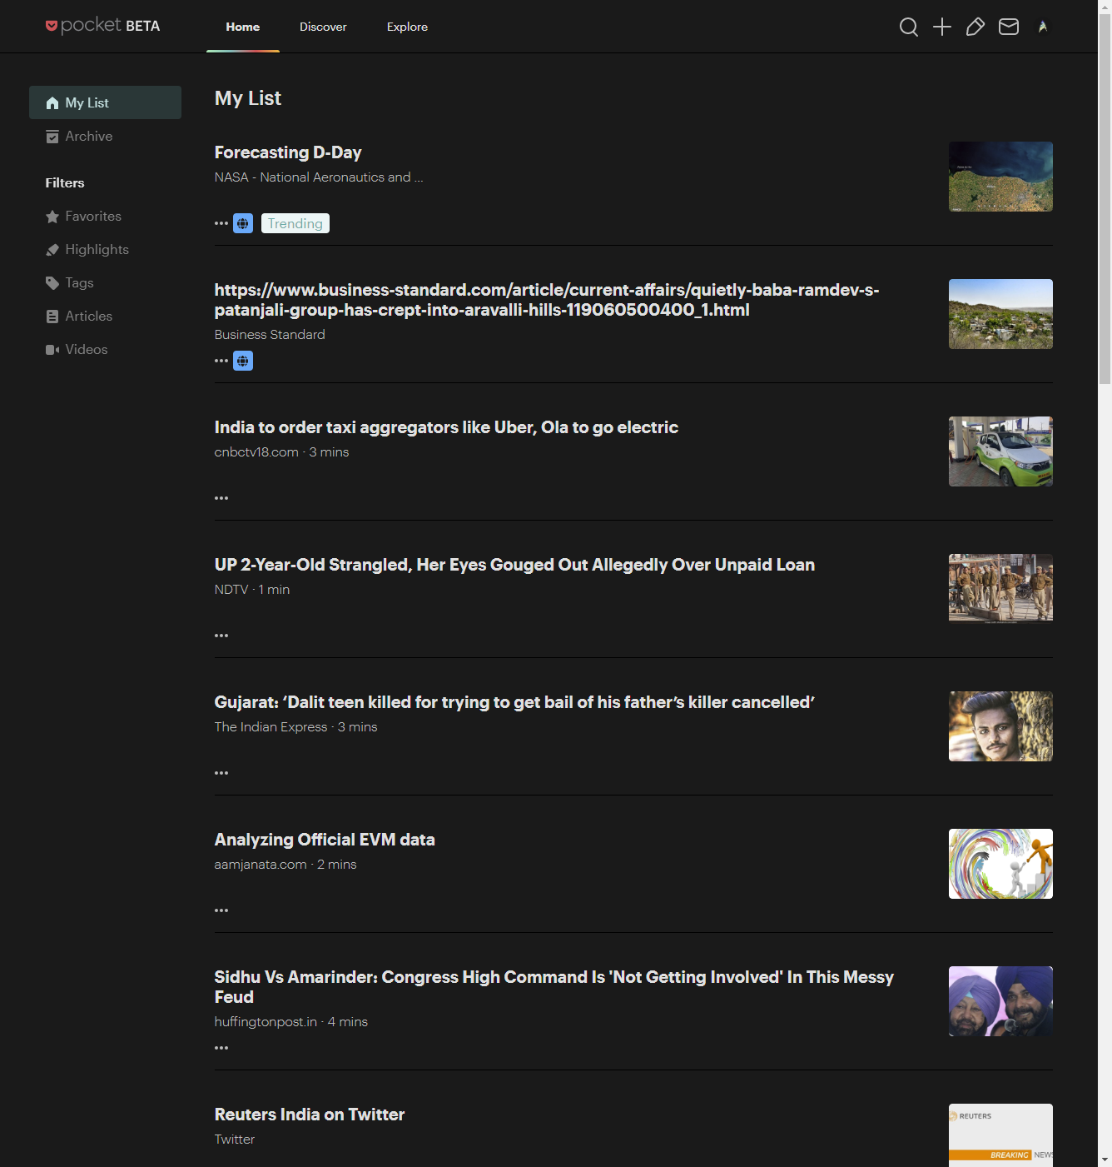The image size is (1112, 1167).
Task: Click the web view globe icon on Forecasting D-Day
Action: 243,223
